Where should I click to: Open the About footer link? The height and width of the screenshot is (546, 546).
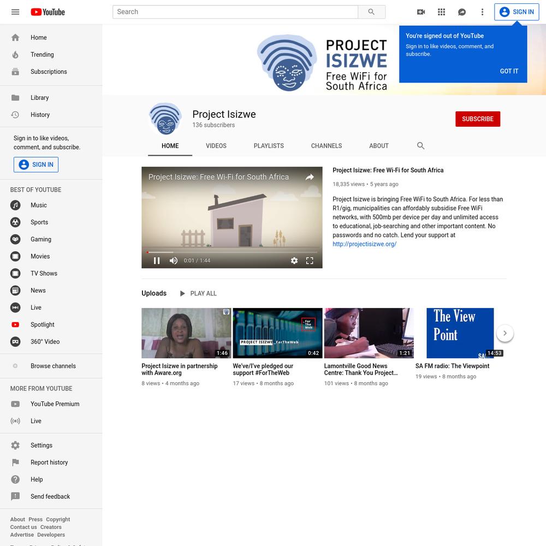point(17,520)
